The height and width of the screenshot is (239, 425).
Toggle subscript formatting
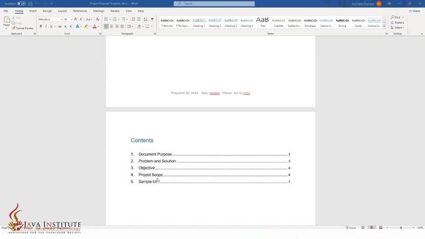pos(65,27)
